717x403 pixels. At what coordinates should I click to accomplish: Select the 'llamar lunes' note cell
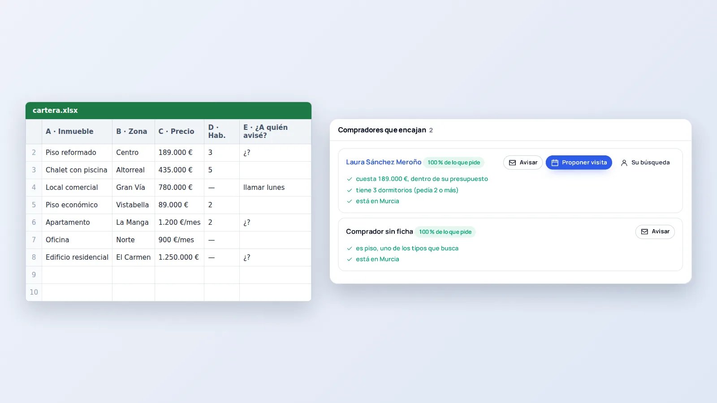point(275,188)
